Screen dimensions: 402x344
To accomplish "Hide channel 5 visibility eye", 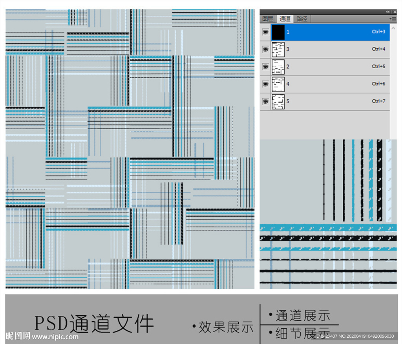I will pos(265,102).
